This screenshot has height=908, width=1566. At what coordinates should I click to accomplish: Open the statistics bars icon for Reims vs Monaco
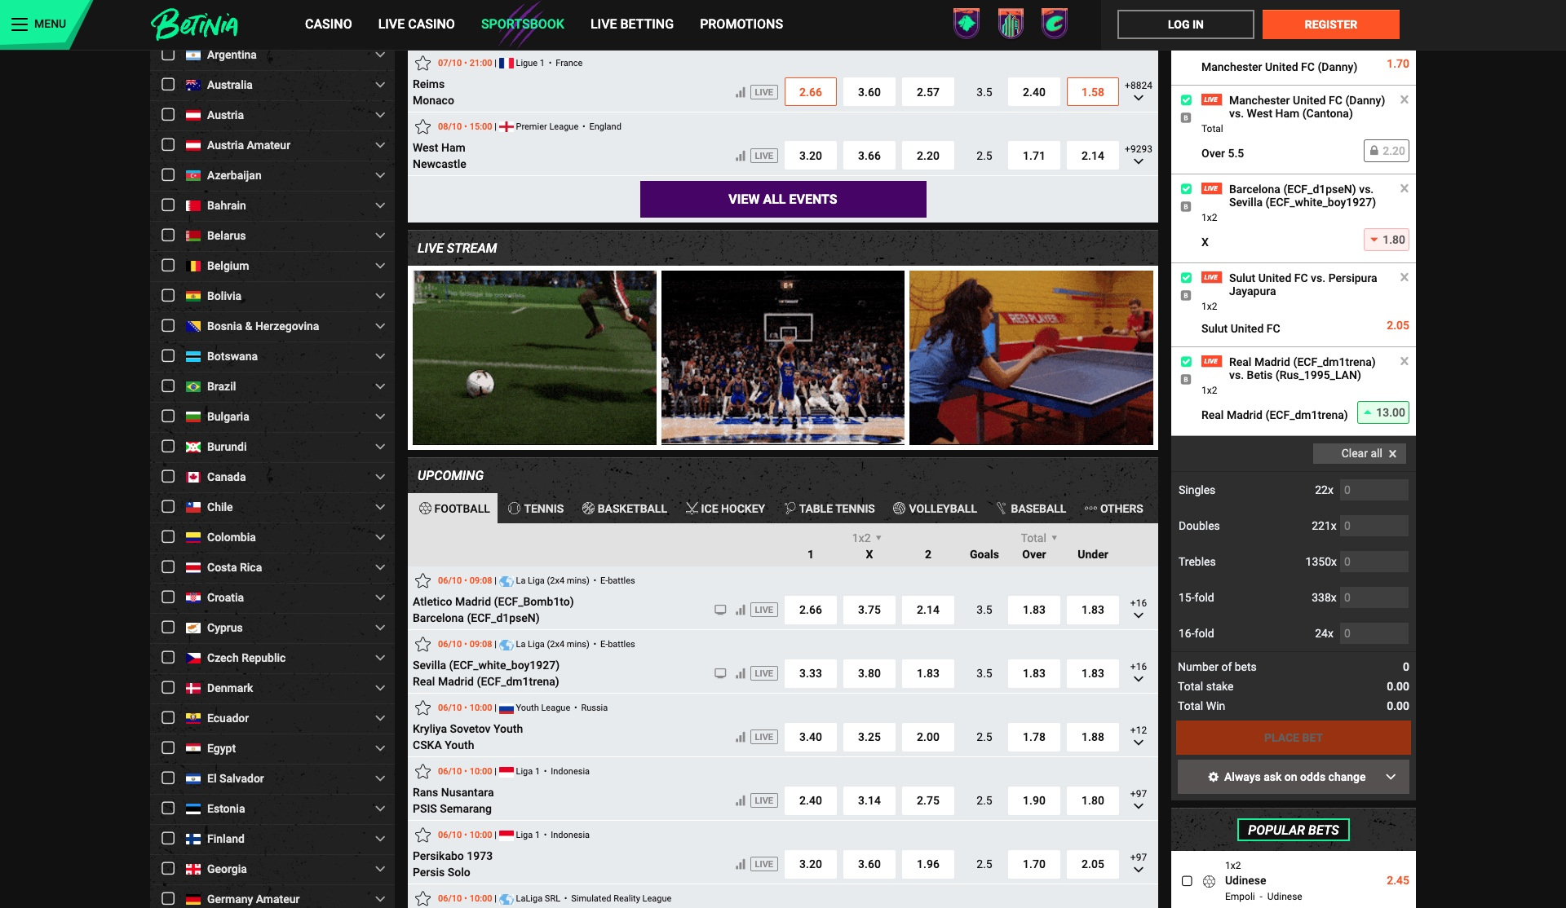[740, 91]
